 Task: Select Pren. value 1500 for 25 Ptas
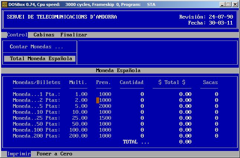(105, 118)
